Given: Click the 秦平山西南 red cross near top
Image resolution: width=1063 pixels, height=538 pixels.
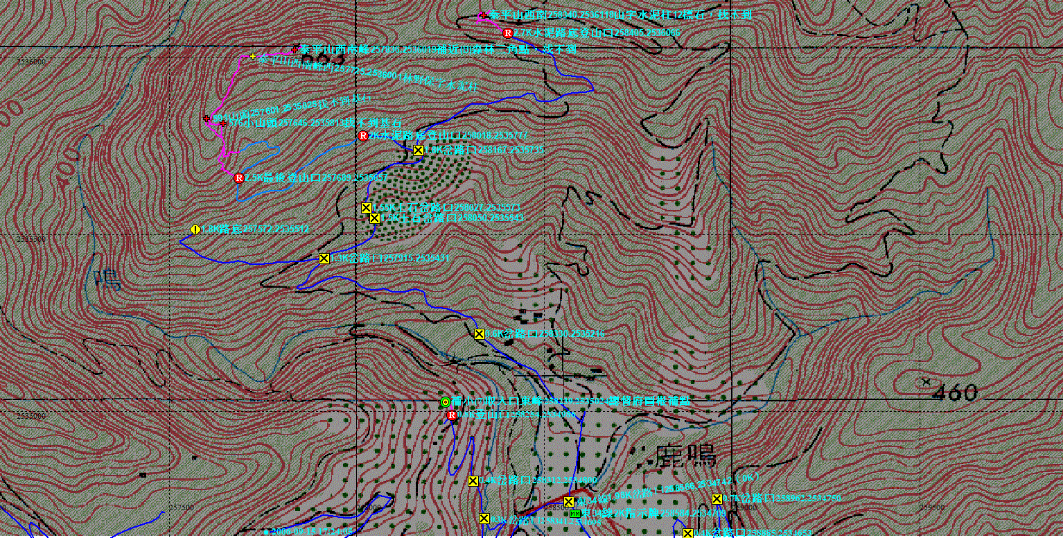Looking at the screenshot, I should pos(482,15).
